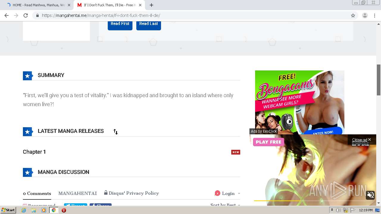The image size is (381, 214).
Task: Select the MANGAHENTAI Disqus tab
Action: (77, 193)
